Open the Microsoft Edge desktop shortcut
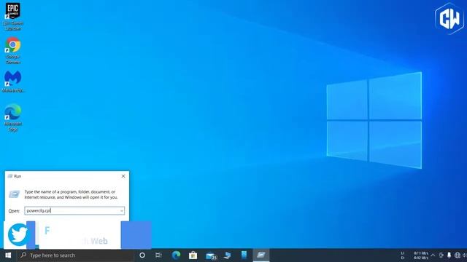 click(13, 117)
